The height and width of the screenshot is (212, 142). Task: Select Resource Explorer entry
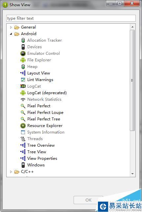pos(45,126)
